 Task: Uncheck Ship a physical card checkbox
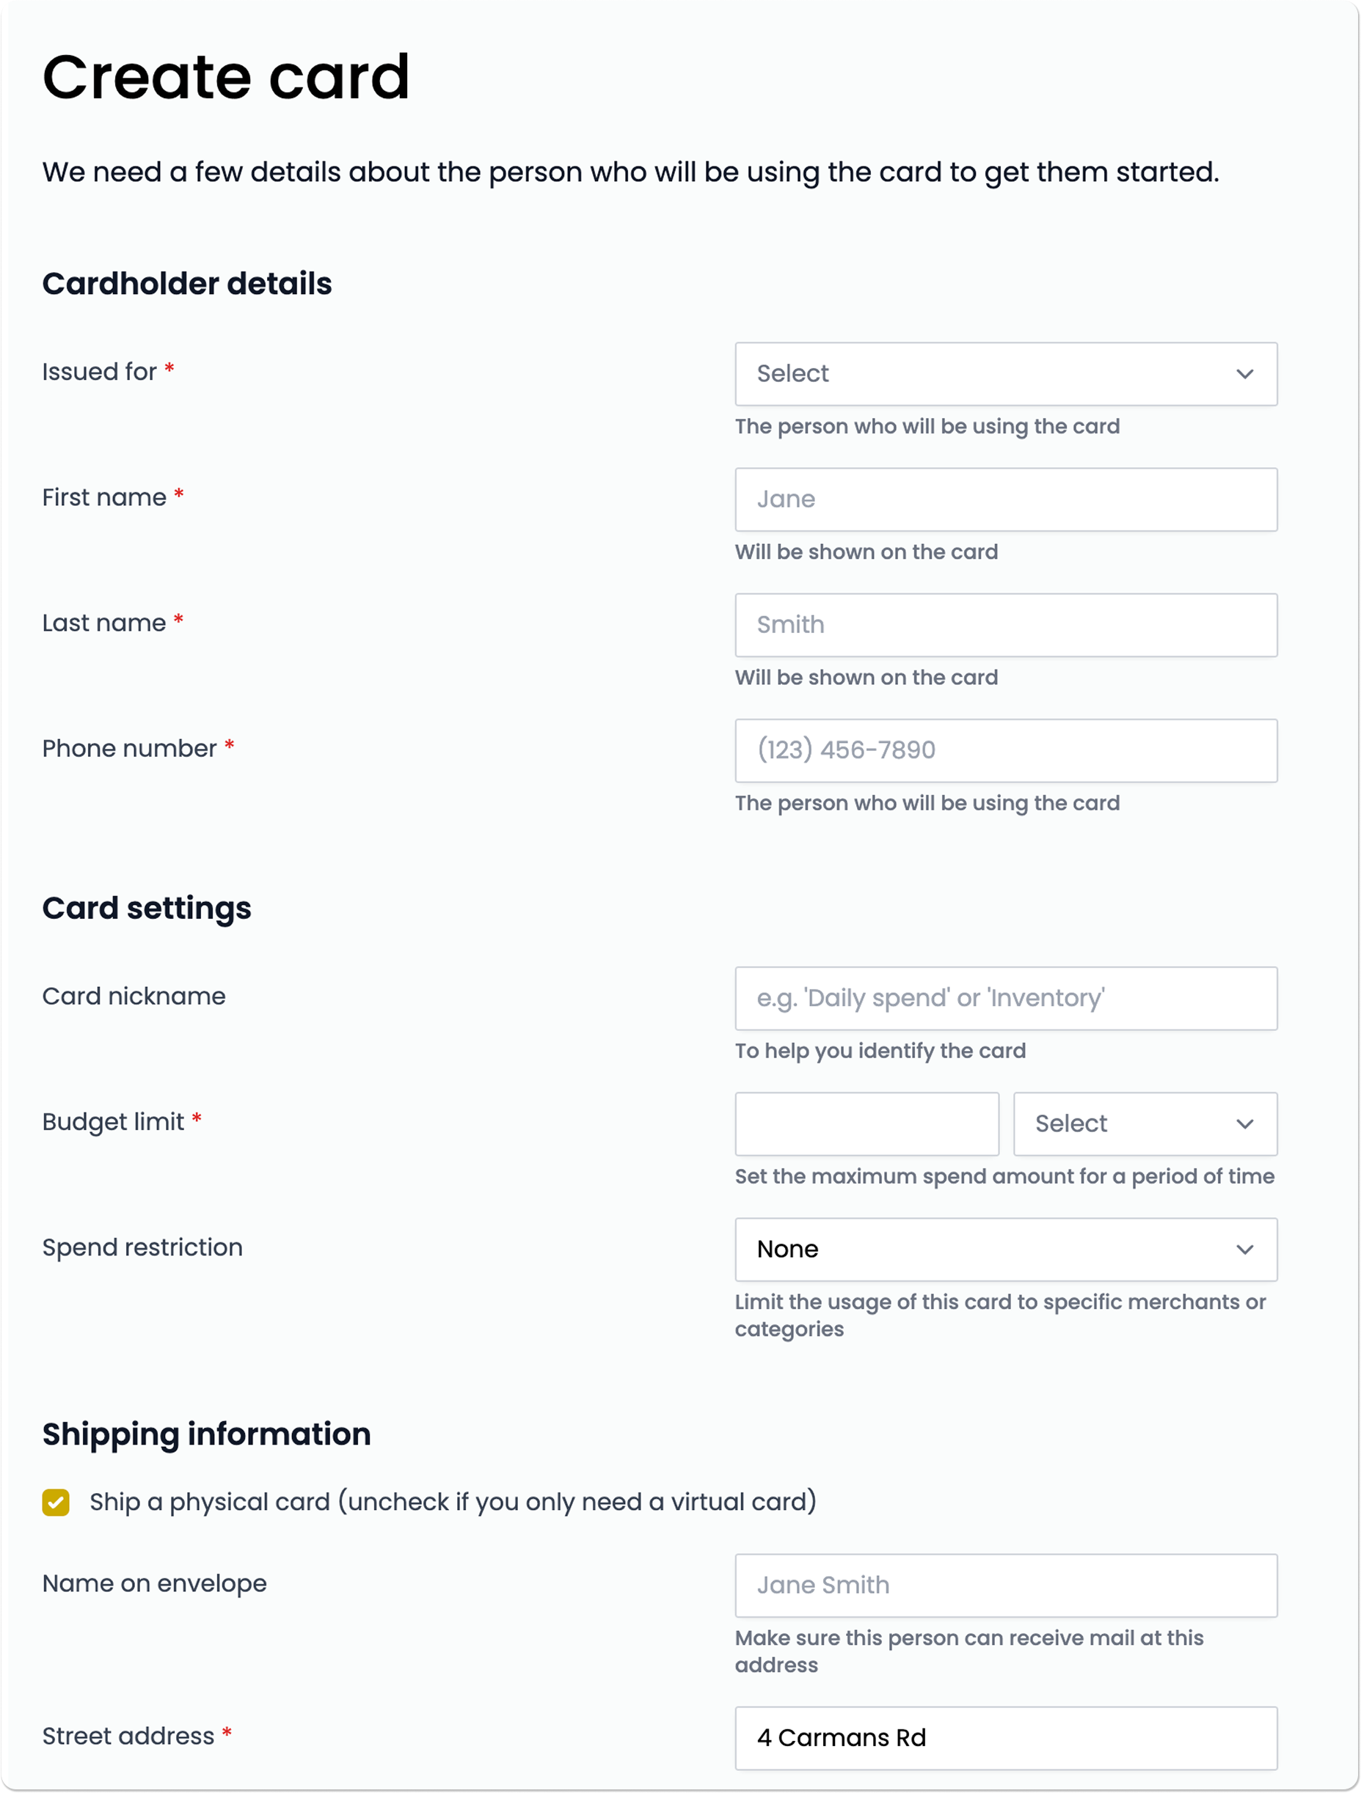(56, 1502)
